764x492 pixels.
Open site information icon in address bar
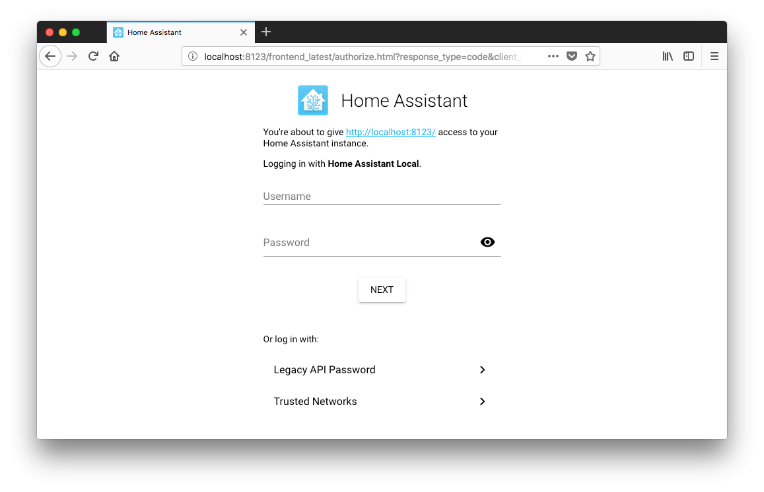pos(193,57)
